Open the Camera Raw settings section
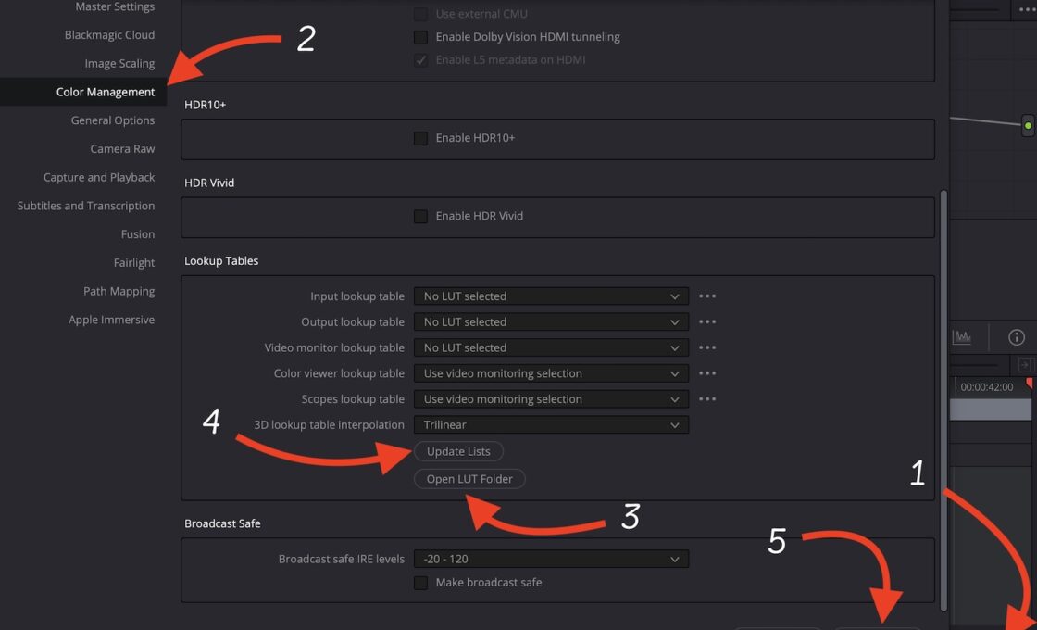 point(122,148)
